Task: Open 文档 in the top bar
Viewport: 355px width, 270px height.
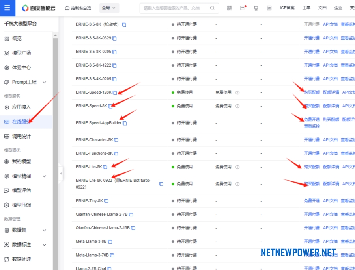Action: point(322,8)
